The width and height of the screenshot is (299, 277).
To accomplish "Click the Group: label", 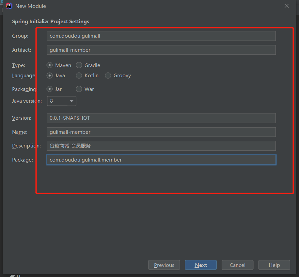I will coord(20,36).
